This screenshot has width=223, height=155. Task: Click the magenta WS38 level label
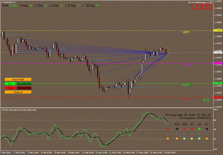coord(186,65)
